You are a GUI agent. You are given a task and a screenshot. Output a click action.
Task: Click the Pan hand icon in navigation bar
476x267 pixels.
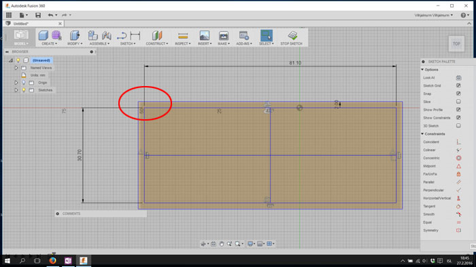[x=222, y=244]
